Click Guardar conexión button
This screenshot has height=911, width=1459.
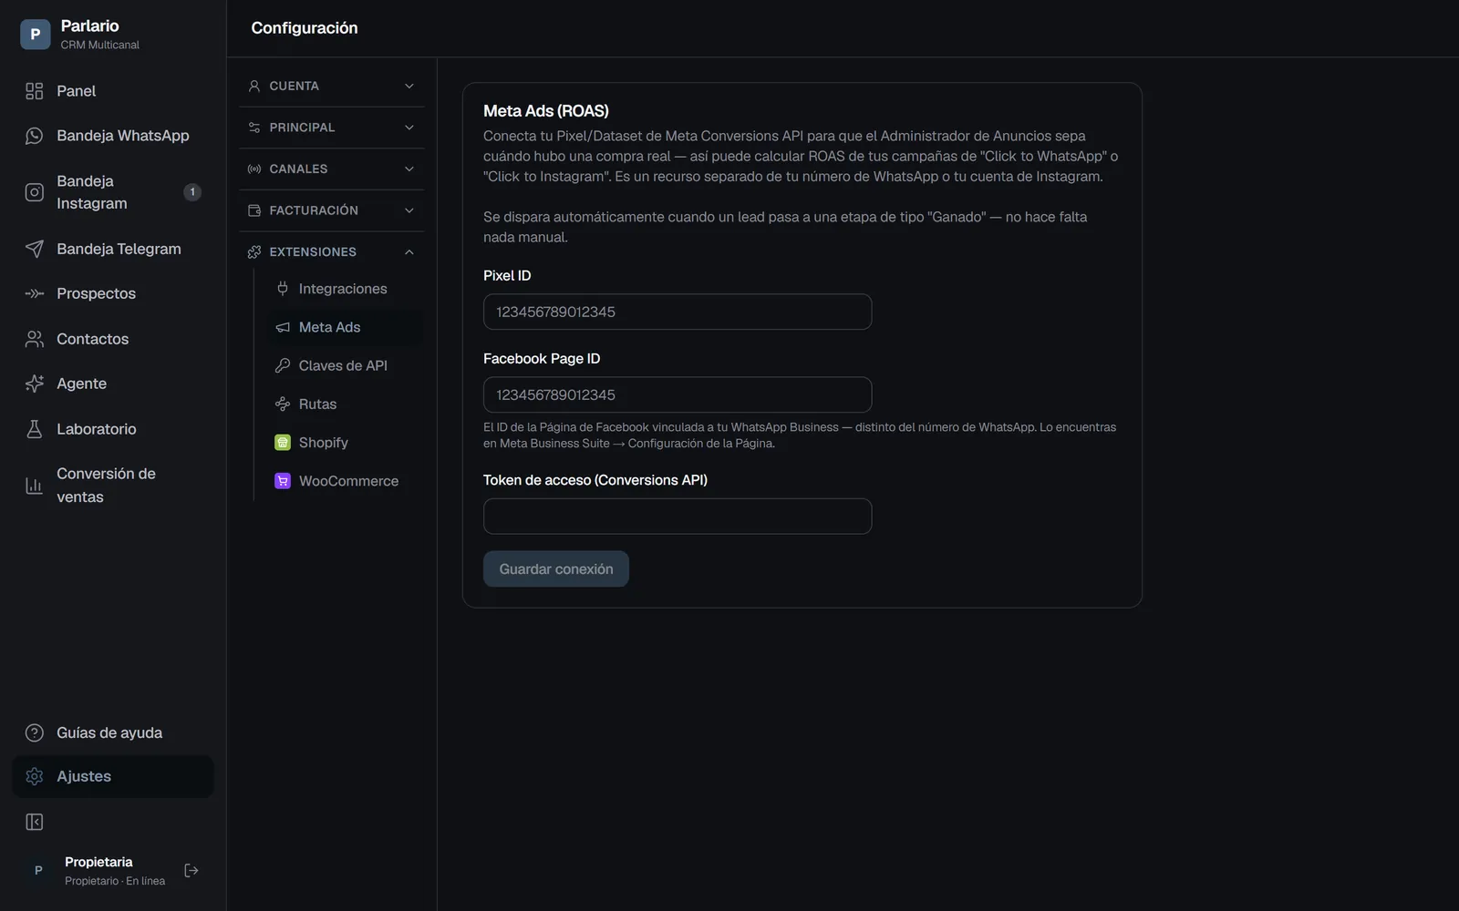coord(556,568)
